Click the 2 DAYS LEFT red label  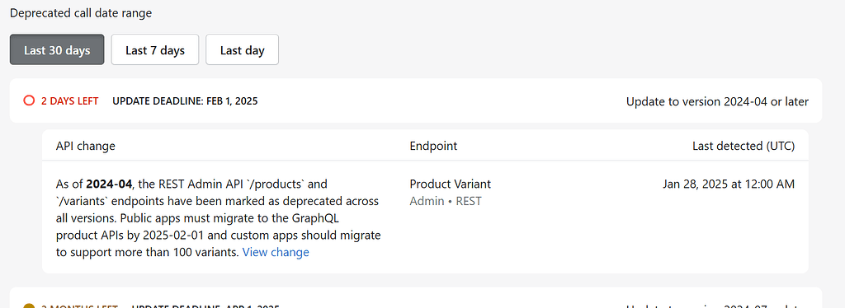pyautogui.click(x=70, y=101)
